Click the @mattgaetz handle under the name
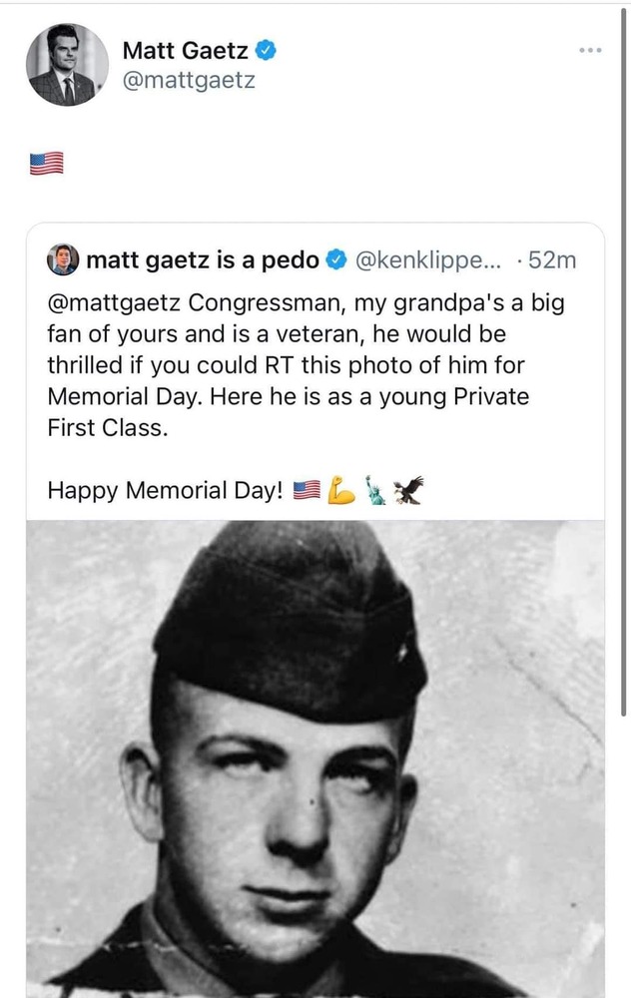Image resolution: width=631 pixels, height=998 pixels. [x=188, y=79]
